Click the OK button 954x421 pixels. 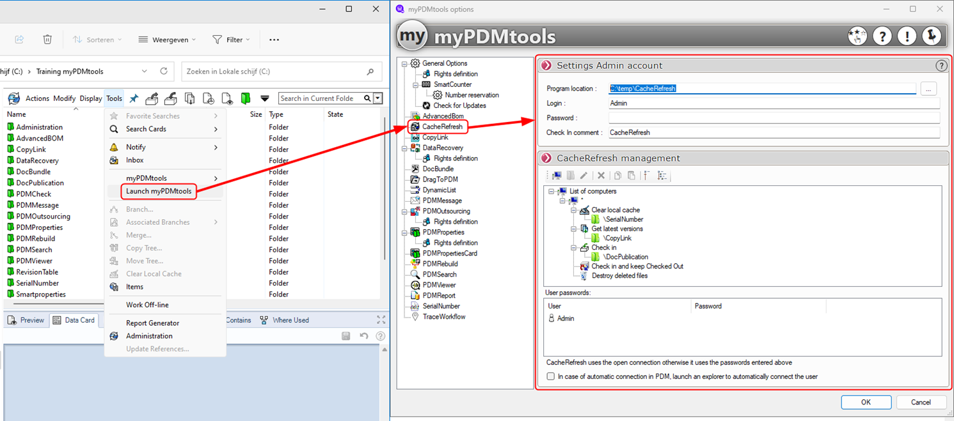[x=866, y=402]
